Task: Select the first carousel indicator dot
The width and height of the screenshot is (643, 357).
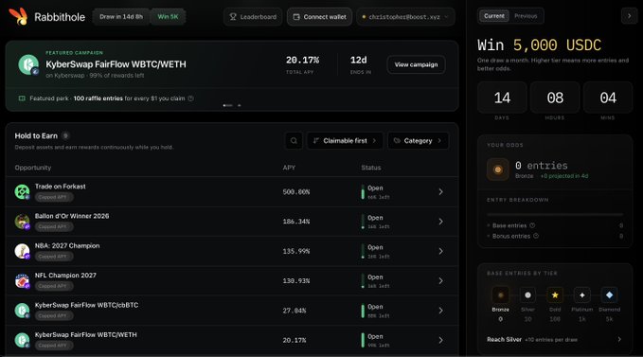Action: pyautogui.click(x=227, y=105)
